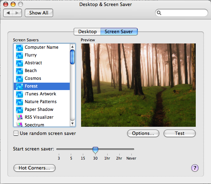
Task: Go back with the left arrow button
Action: pyautogui.click(x=8, y=13)
